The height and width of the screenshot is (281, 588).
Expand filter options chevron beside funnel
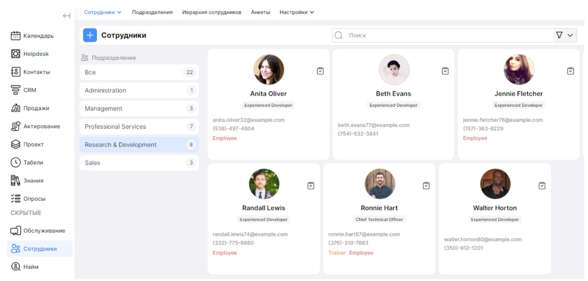click(x=570, y=35)
